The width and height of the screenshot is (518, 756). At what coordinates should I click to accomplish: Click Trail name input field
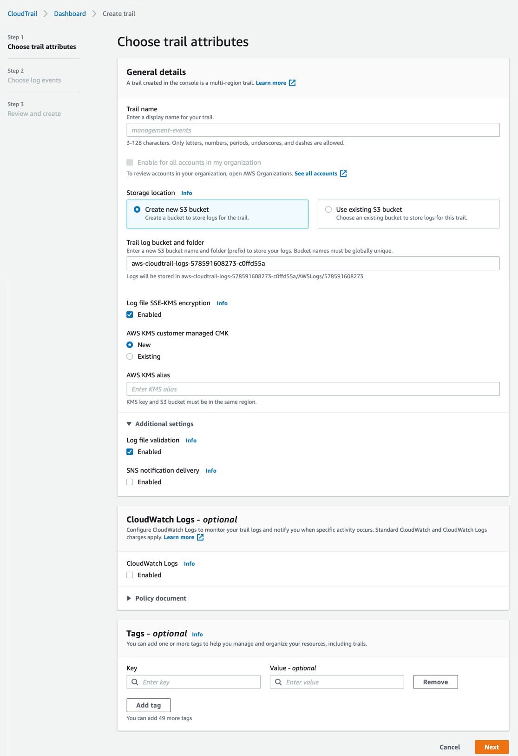[x=313, y=130]
